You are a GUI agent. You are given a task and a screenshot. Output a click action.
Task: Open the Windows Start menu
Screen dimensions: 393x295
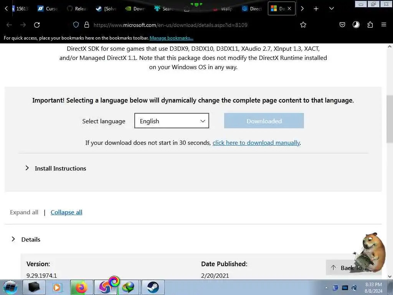[10, 287]
